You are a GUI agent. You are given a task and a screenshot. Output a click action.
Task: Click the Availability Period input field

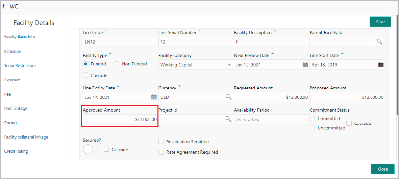point(271,119)
